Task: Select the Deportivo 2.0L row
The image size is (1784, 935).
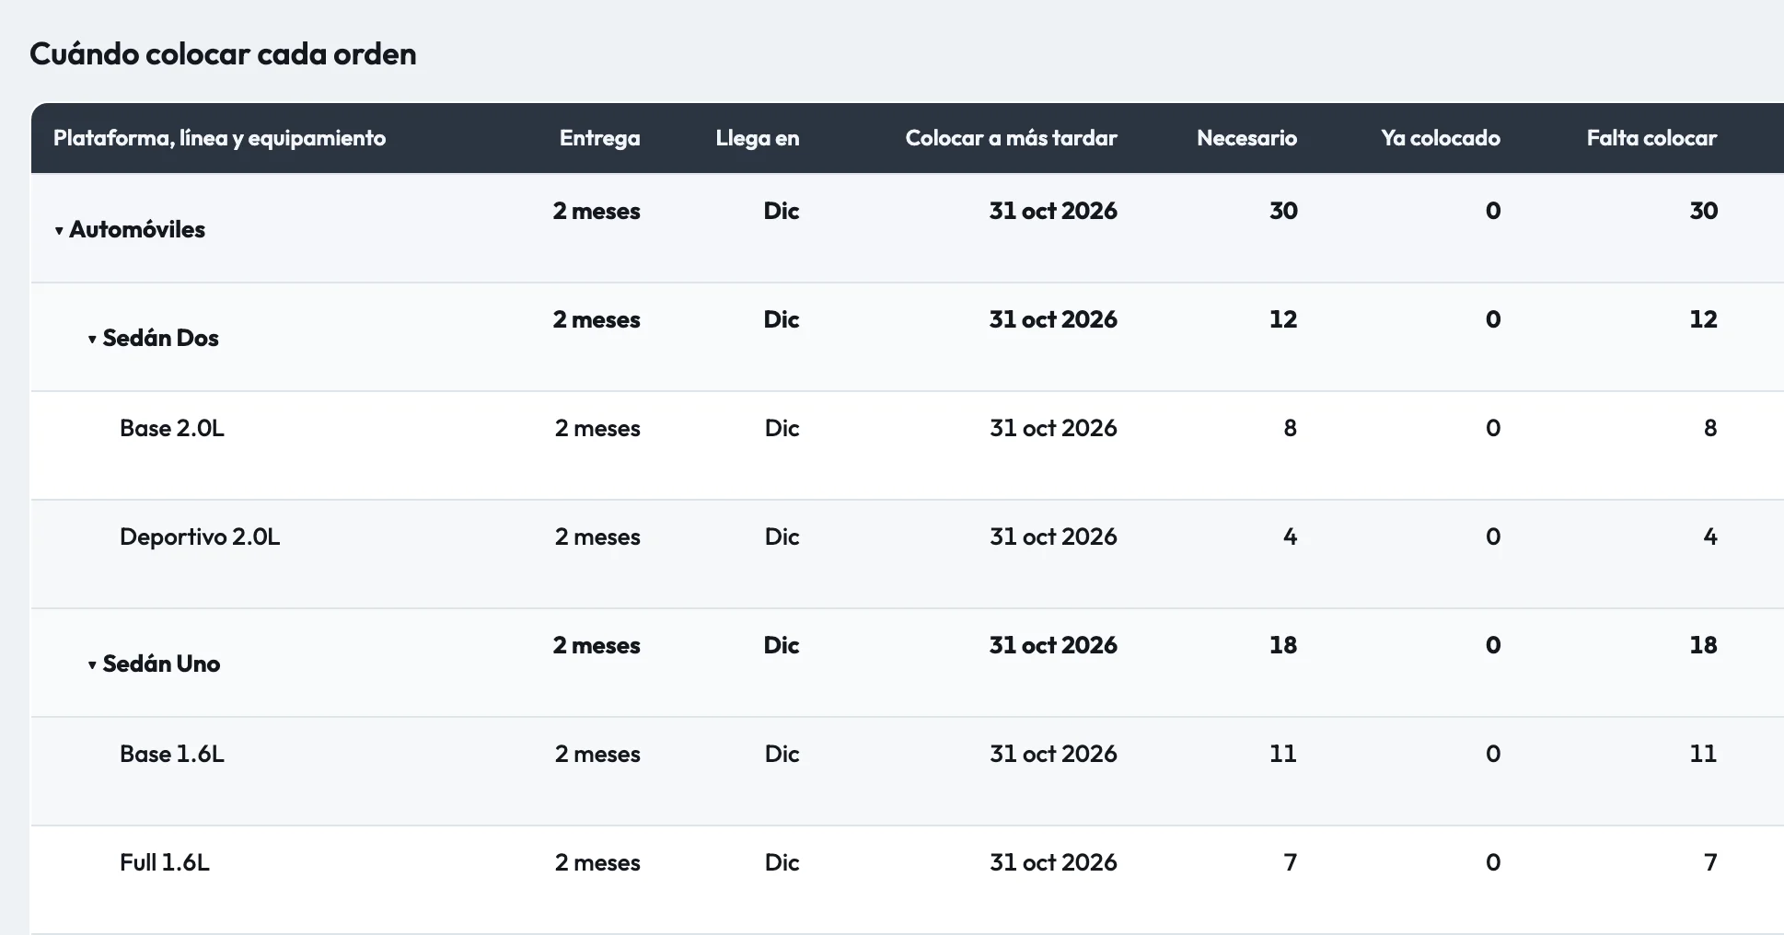Action: tap(908, 554)
